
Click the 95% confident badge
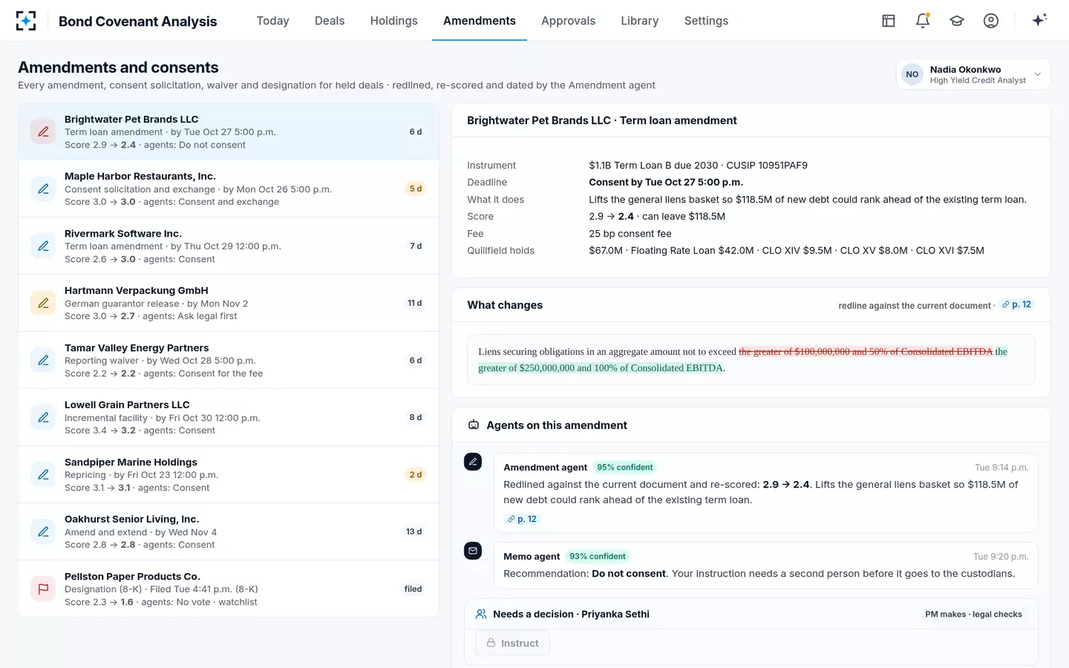pyautogui.click(x=625, y=468)
